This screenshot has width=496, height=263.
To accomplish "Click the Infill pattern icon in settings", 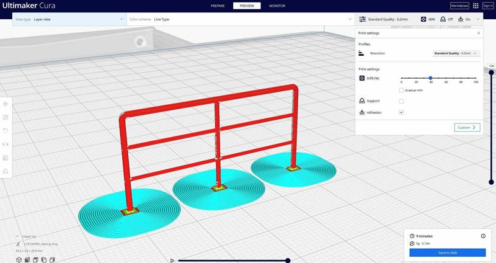I will 362,78.
